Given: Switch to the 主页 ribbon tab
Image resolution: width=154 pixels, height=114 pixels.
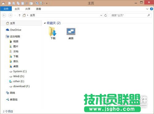Looking at the screenshot, I should click(17, 9).
